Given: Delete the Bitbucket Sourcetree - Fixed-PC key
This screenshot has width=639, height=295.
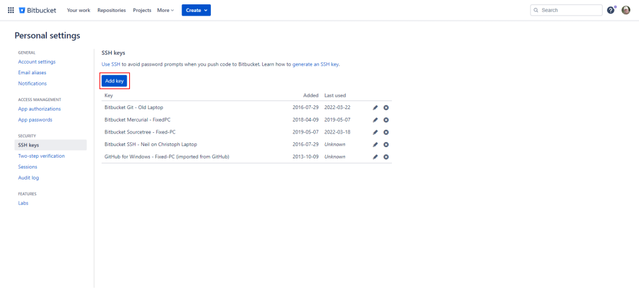Looking at the screenshot, I should click(386, 132).
